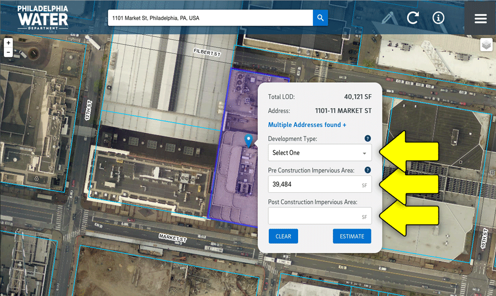Click the search magnifier button
The width and height of the screenshot is (496, 296).
click(320, 18)
